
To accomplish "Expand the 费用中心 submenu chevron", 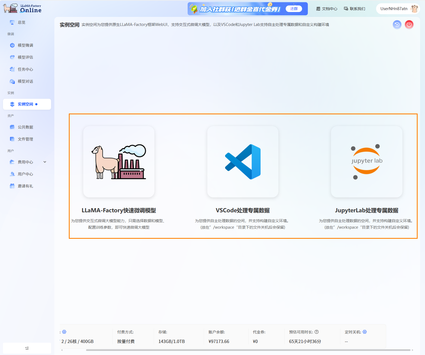I will [x=45, y=162].
